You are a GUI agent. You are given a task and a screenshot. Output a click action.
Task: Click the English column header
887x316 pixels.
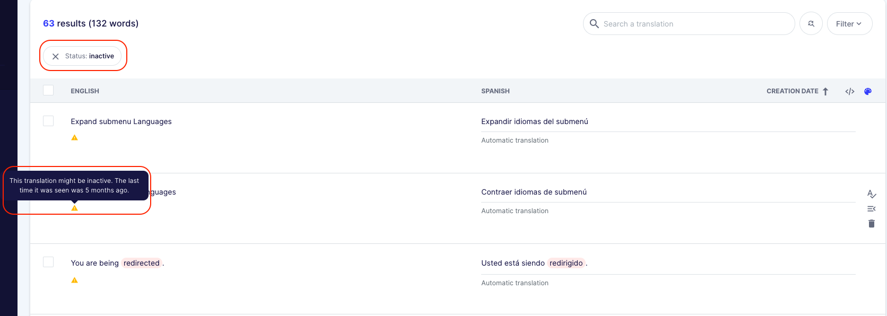pos(85,91)
